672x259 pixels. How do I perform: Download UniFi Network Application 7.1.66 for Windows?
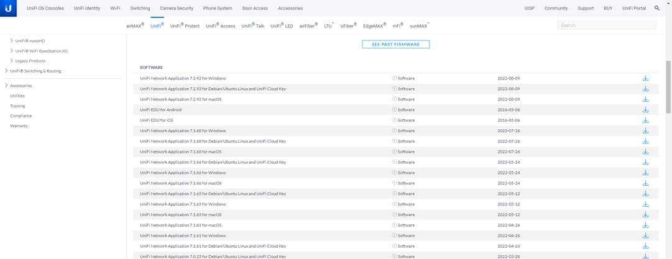click(x=645, y=173)
